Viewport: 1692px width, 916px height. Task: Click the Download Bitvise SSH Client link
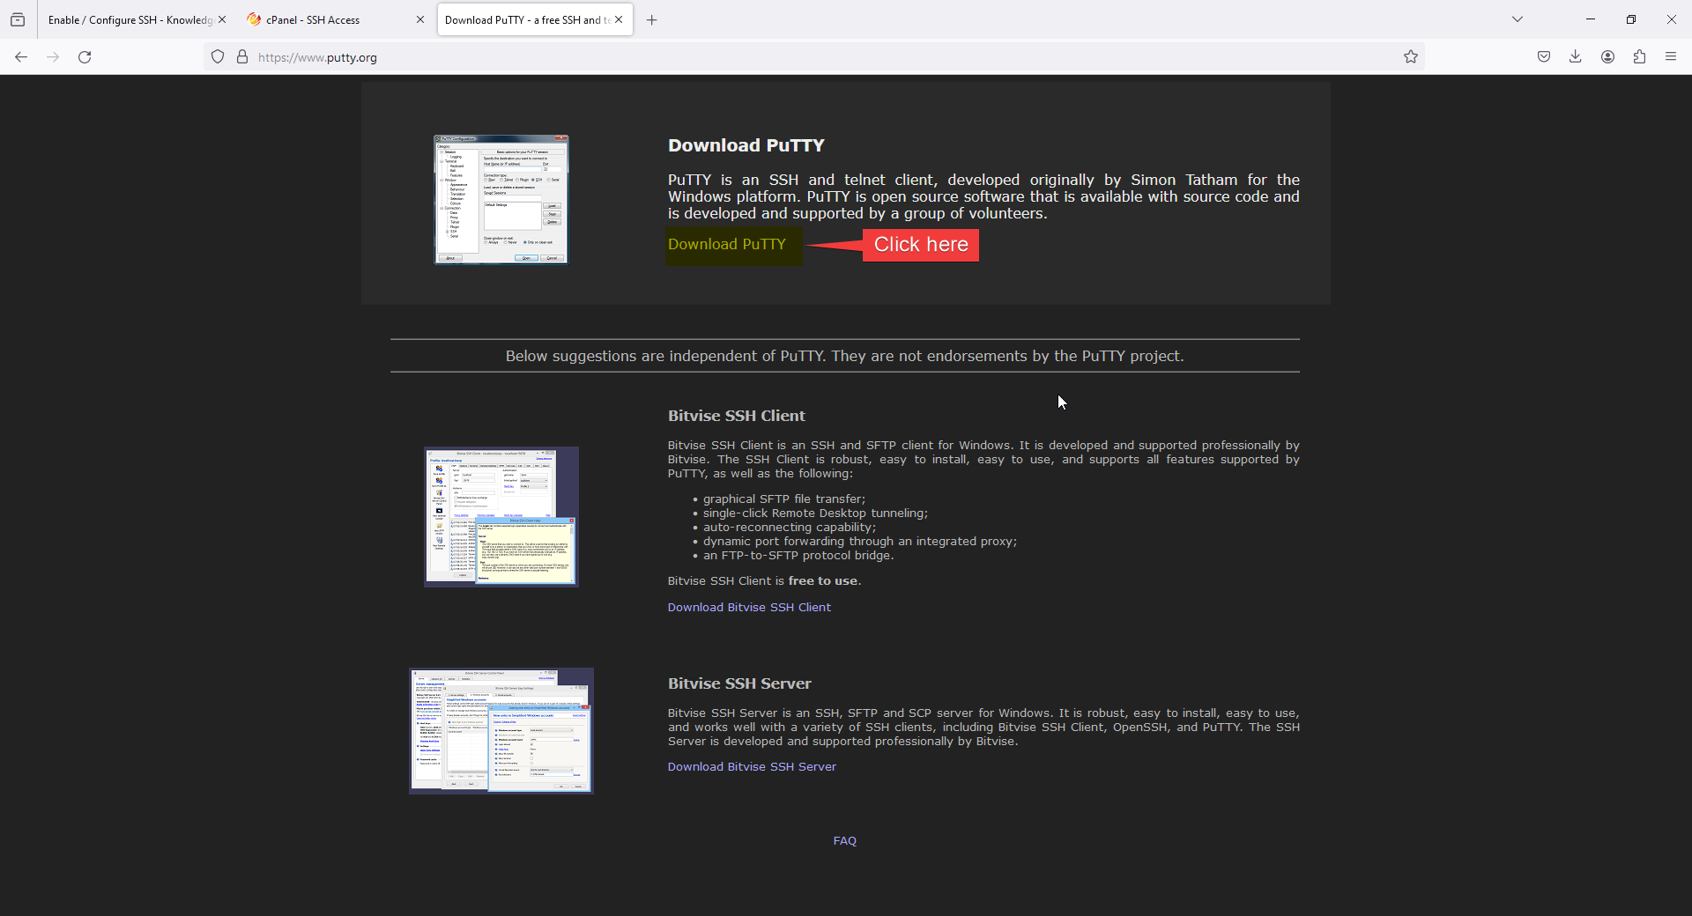749,608
